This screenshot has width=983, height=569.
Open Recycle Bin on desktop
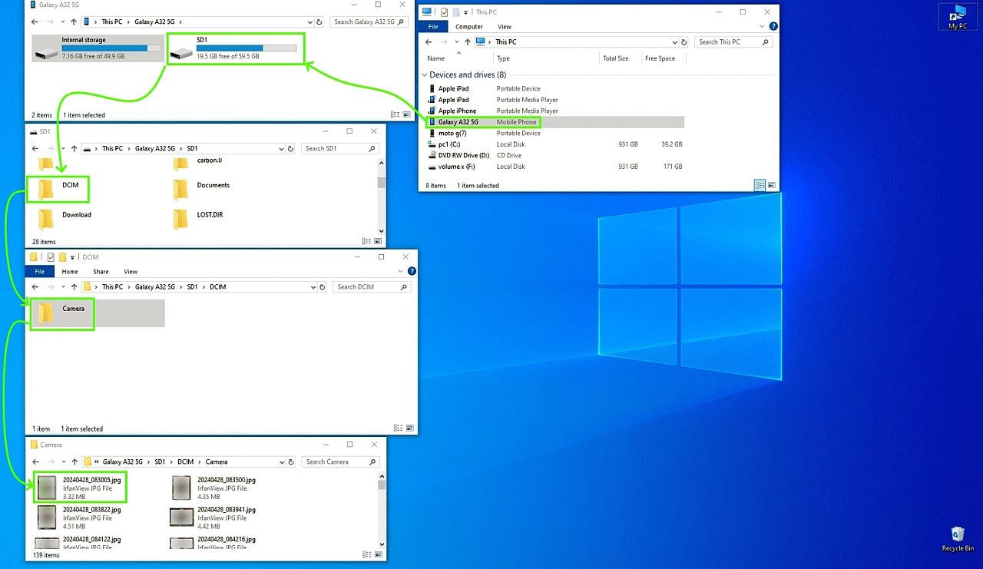(x=958, y=538)
